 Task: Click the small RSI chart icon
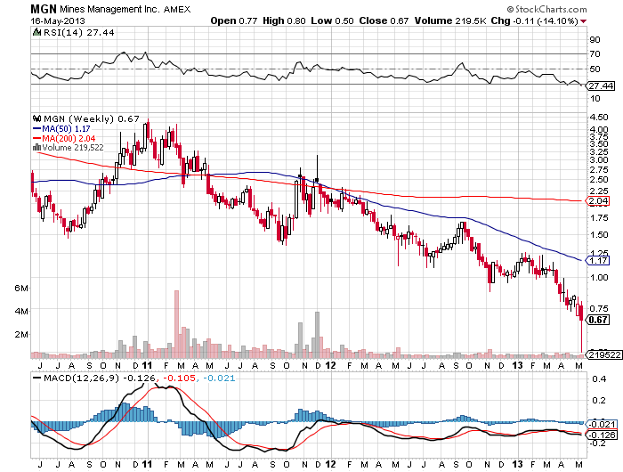(x=37, y=32)
